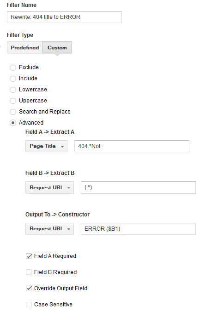The width and height of the screenshot is (218, 311).
Task: Toggle Override Output Field checkbox
Action: click(29, 288)
